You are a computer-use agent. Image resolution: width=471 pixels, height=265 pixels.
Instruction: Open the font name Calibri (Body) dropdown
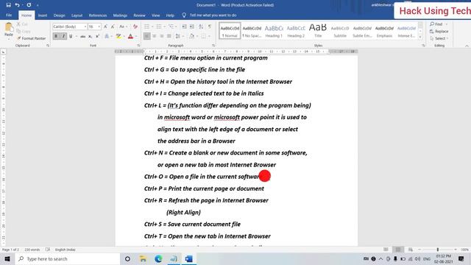coord(85,26)
